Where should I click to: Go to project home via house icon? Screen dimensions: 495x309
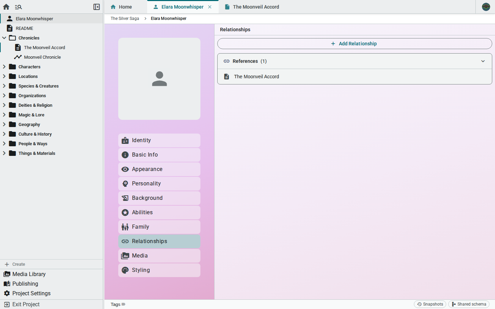[6, 7]
